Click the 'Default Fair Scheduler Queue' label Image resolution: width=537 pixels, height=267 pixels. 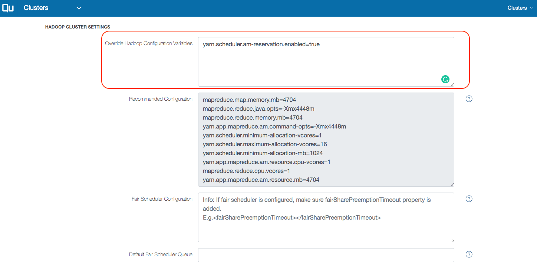pos(161,254)
